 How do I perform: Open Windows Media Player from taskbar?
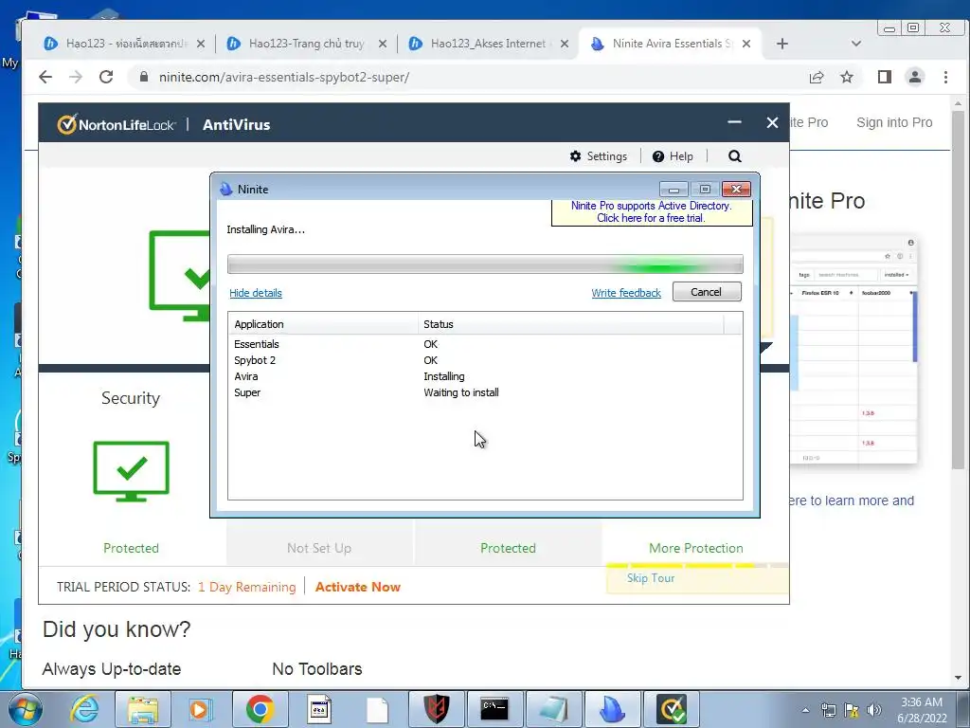pyautogui.click(x=200, y=709)
